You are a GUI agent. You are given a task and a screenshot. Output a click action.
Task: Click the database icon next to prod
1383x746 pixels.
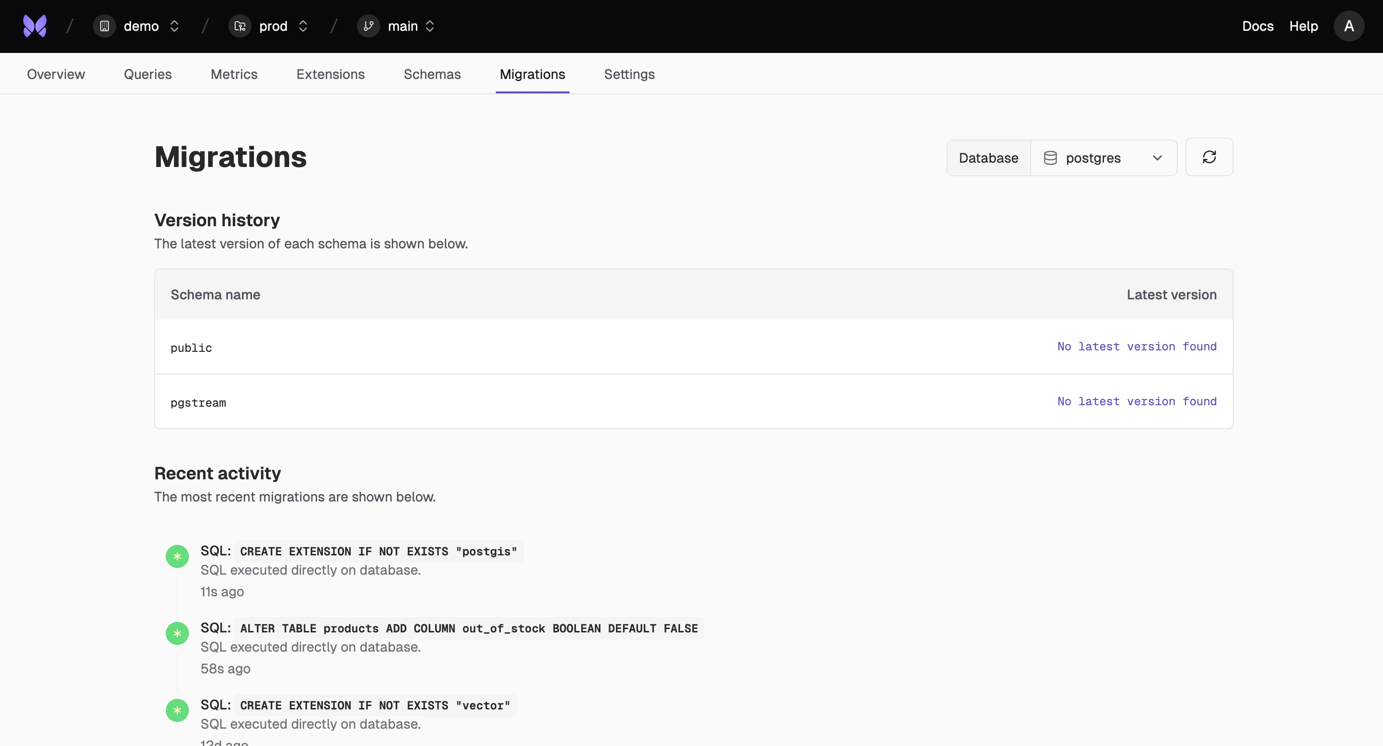(239, 26)
